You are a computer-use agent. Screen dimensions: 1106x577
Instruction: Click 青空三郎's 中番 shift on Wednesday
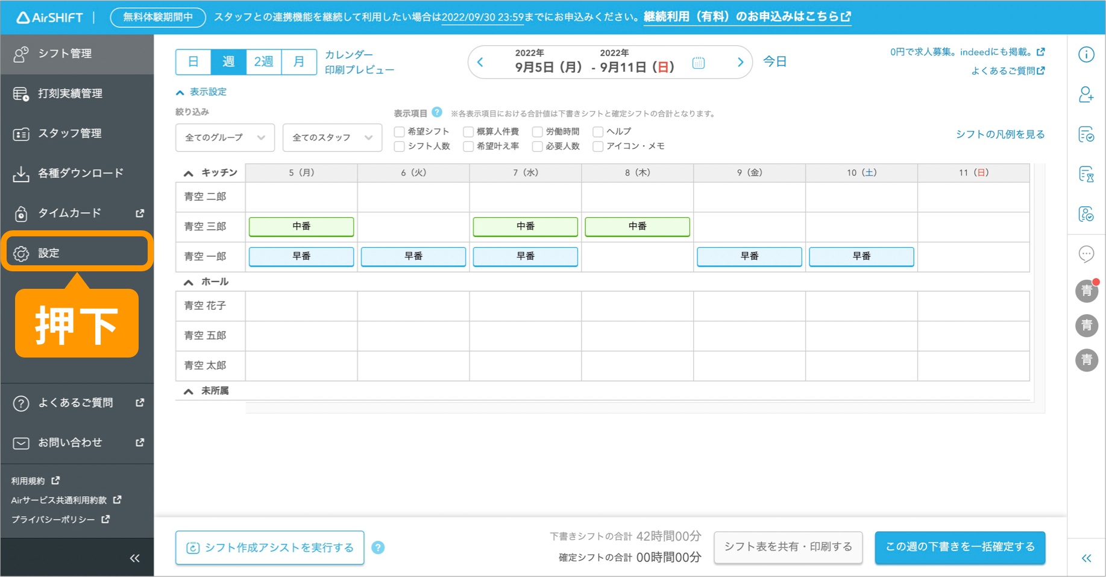(x=525, y=226)
